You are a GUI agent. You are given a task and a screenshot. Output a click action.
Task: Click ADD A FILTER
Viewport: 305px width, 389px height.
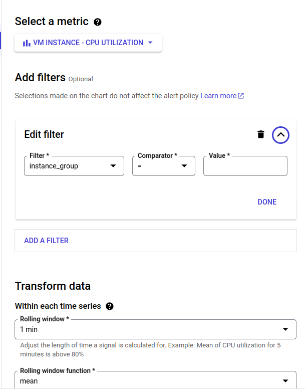coord(47,241)
